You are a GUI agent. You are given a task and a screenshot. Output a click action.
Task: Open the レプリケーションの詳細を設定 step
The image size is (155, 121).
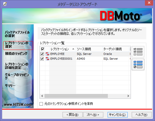click(x=17, y=66)
